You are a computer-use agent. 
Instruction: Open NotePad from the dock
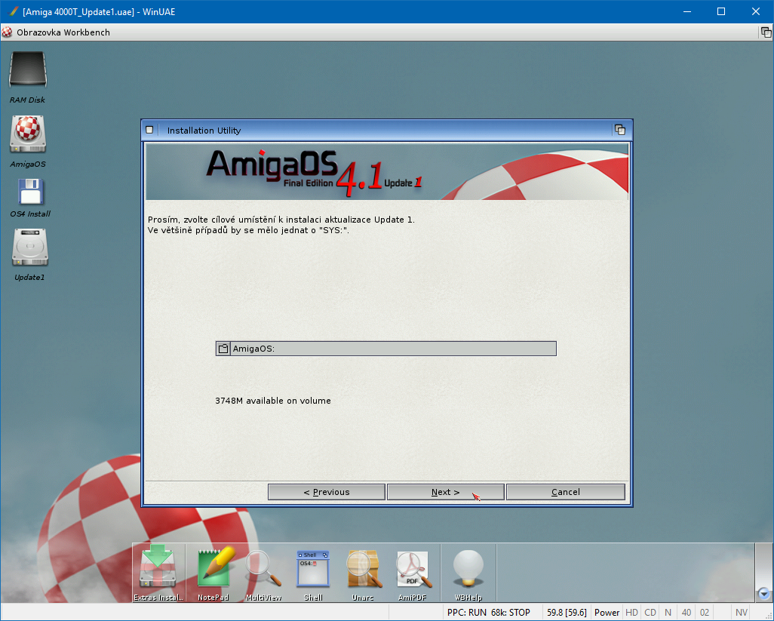pos(213,569)
